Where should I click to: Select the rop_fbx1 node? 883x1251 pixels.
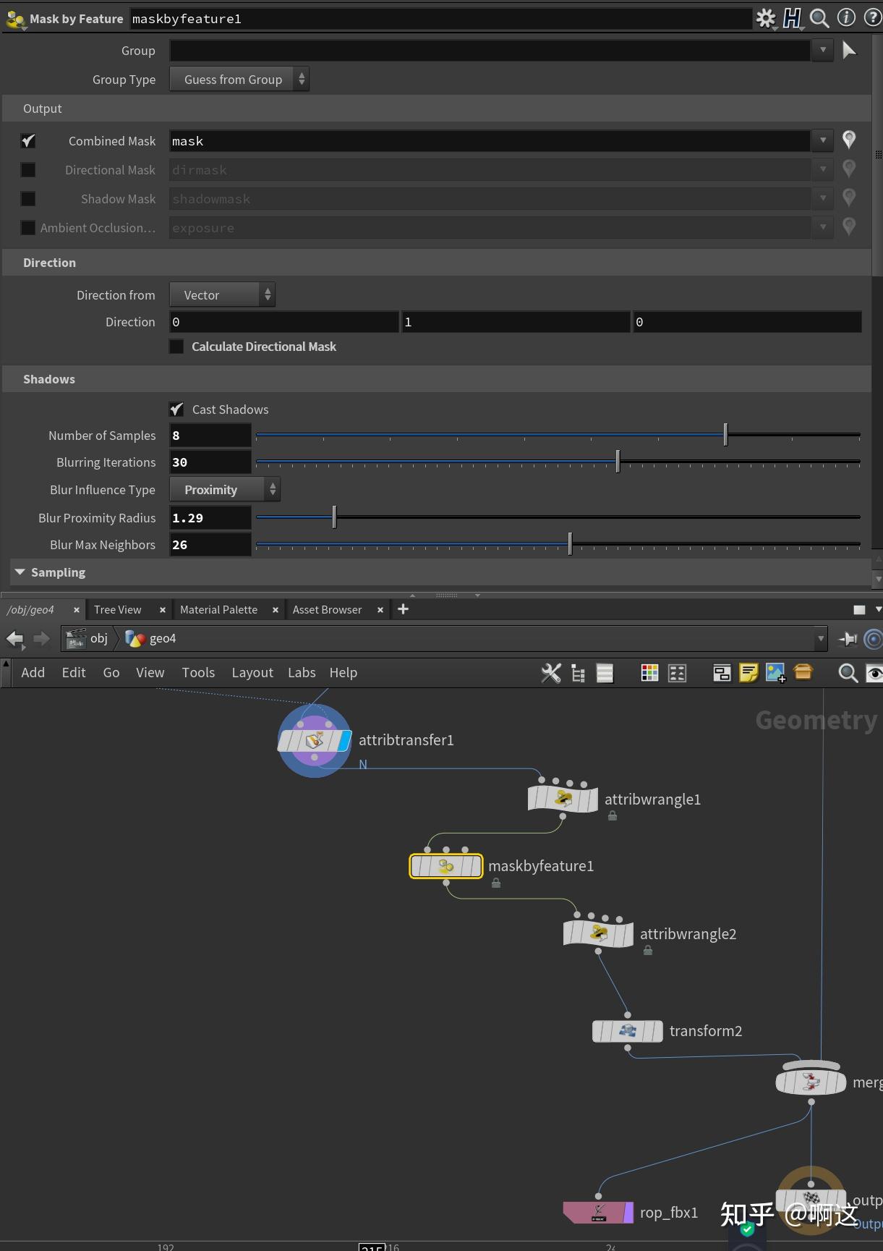tap(598, 1212)
